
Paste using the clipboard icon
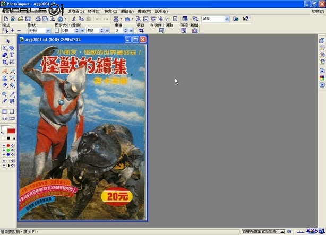pyautogui.click(x=89, y=19)
